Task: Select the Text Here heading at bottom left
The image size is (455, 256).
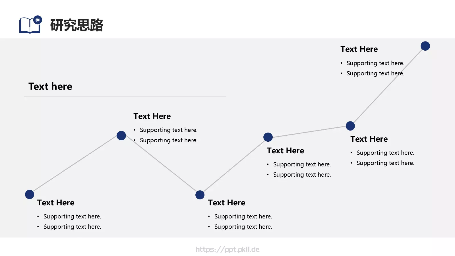Action: click(x=56, y=203)
